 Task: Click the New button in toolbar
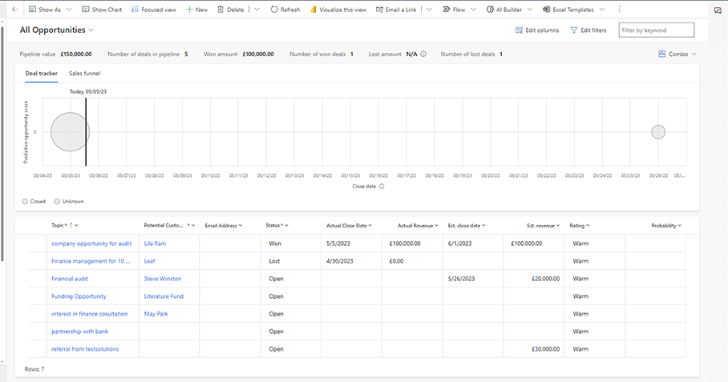point(196,10)
